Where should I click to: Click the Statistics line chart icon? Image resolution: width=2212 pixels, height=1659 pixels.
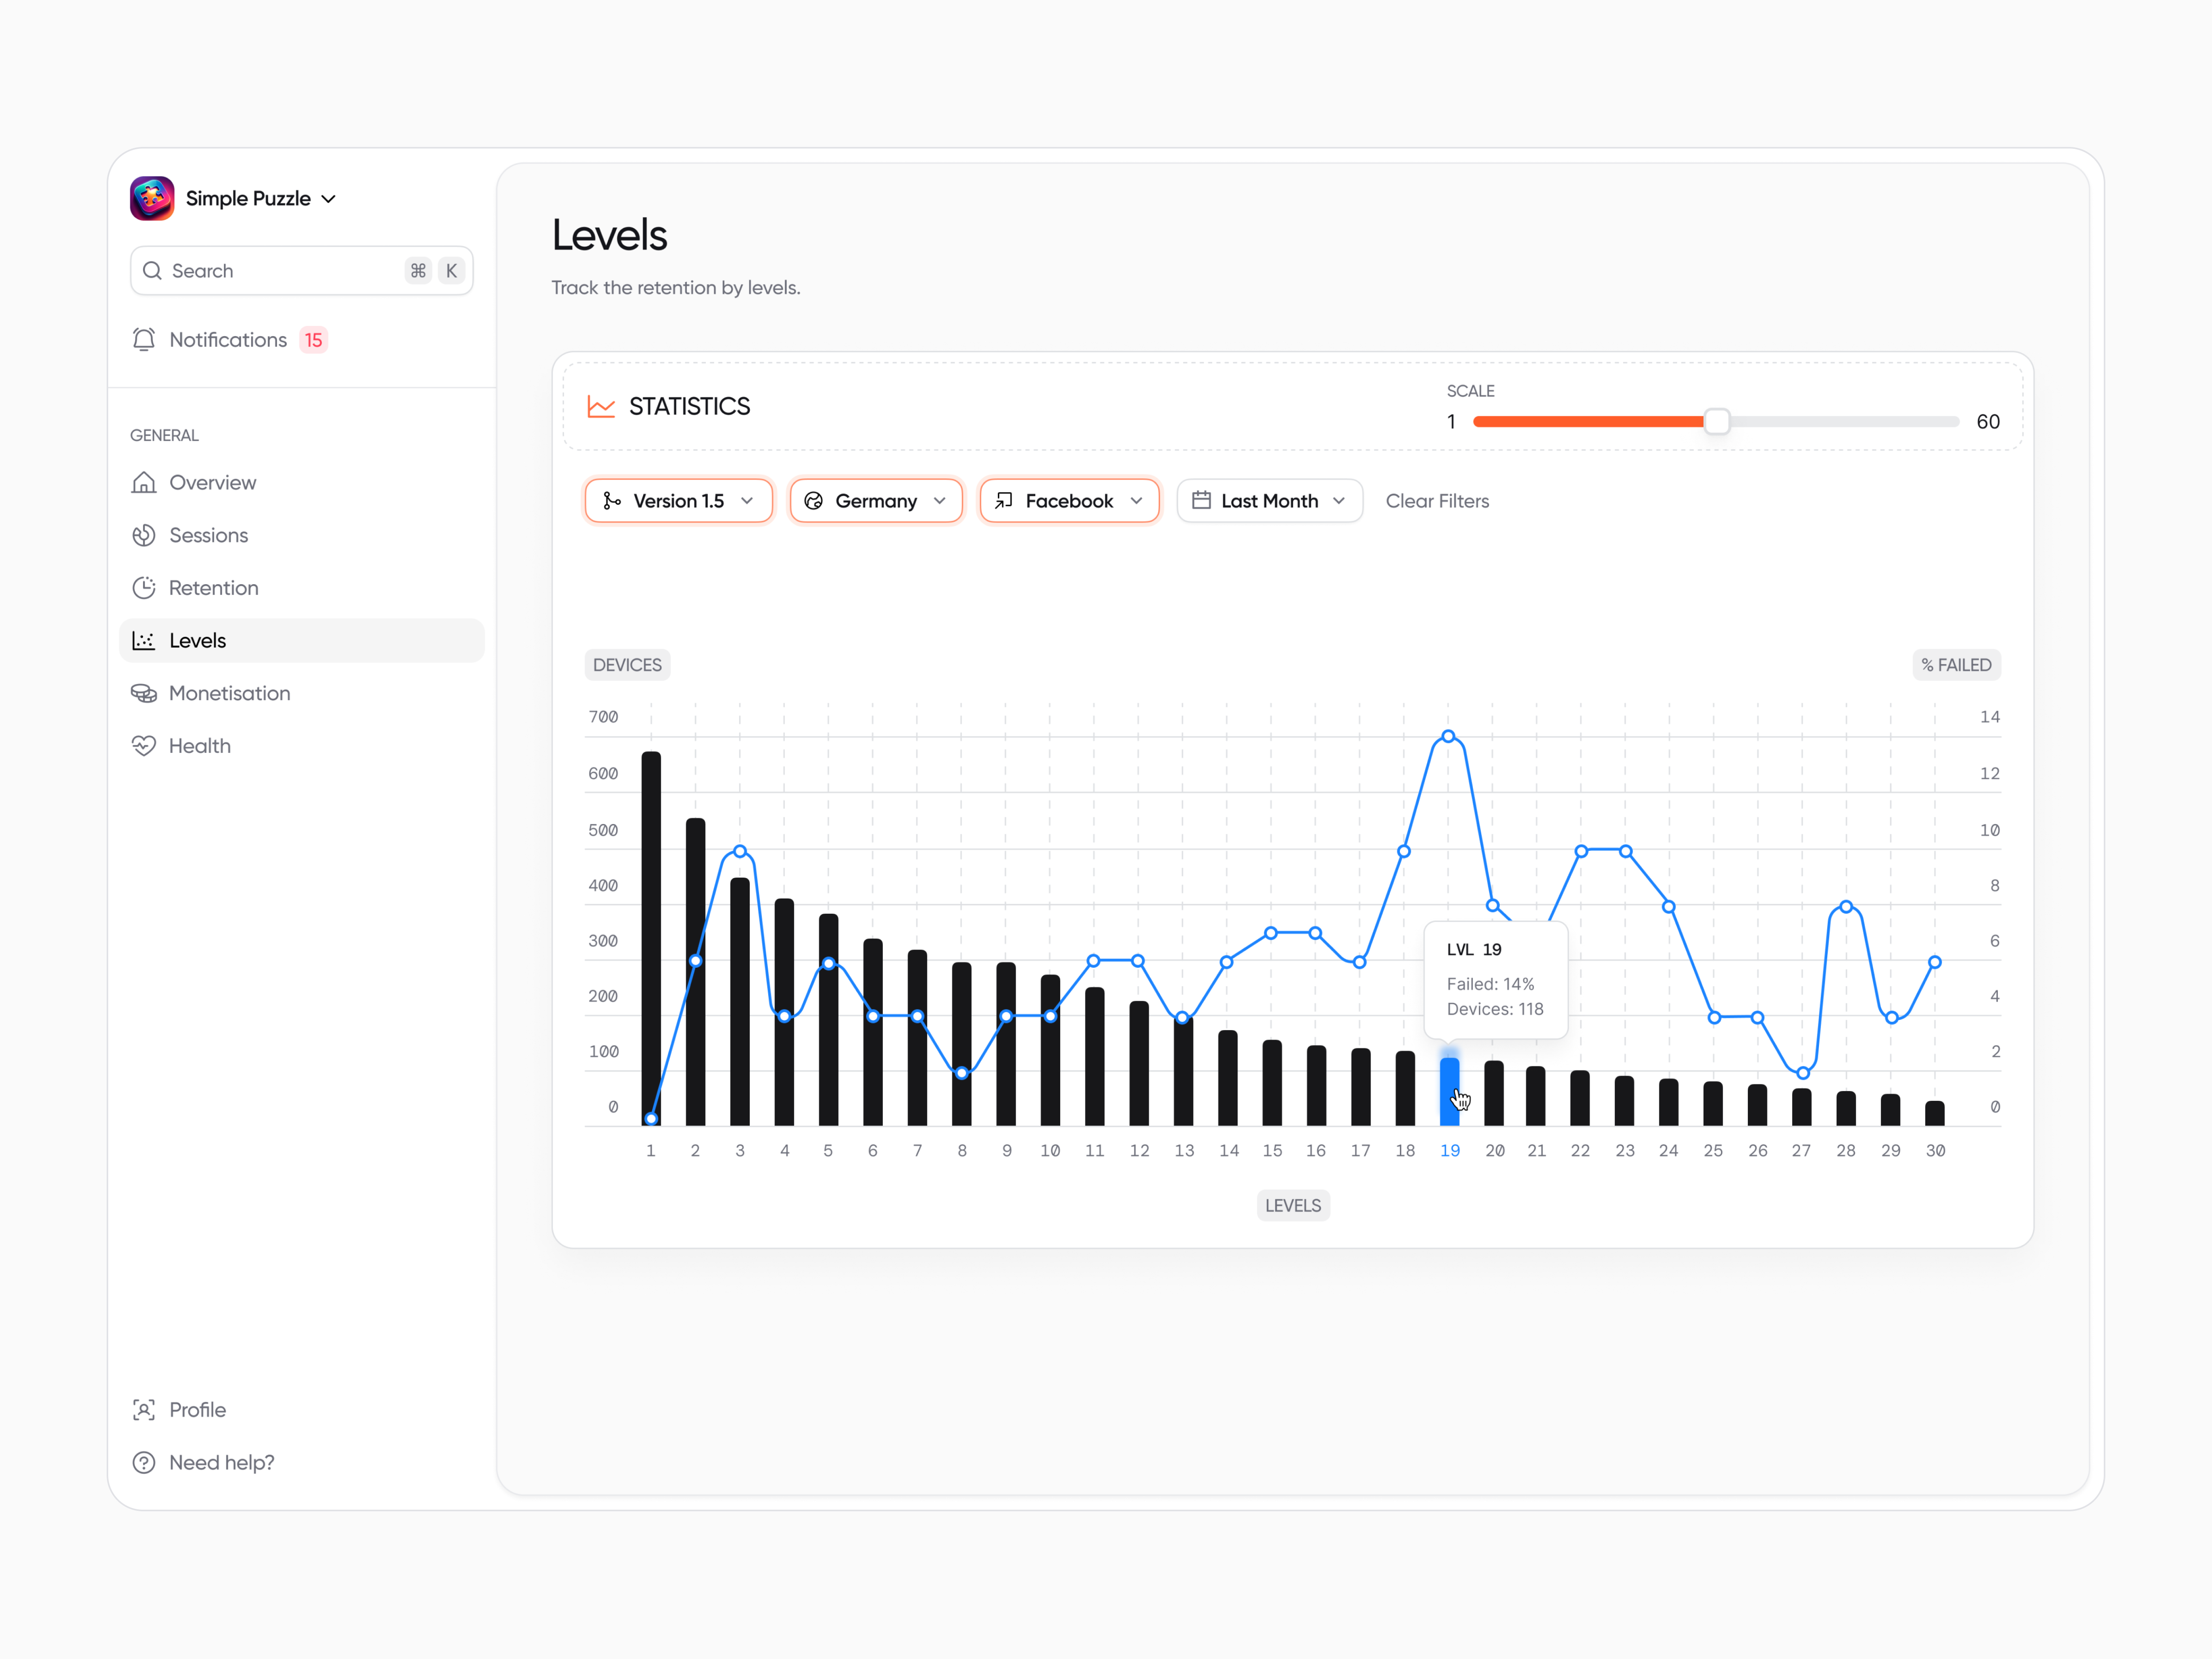(x=601, y=406)
